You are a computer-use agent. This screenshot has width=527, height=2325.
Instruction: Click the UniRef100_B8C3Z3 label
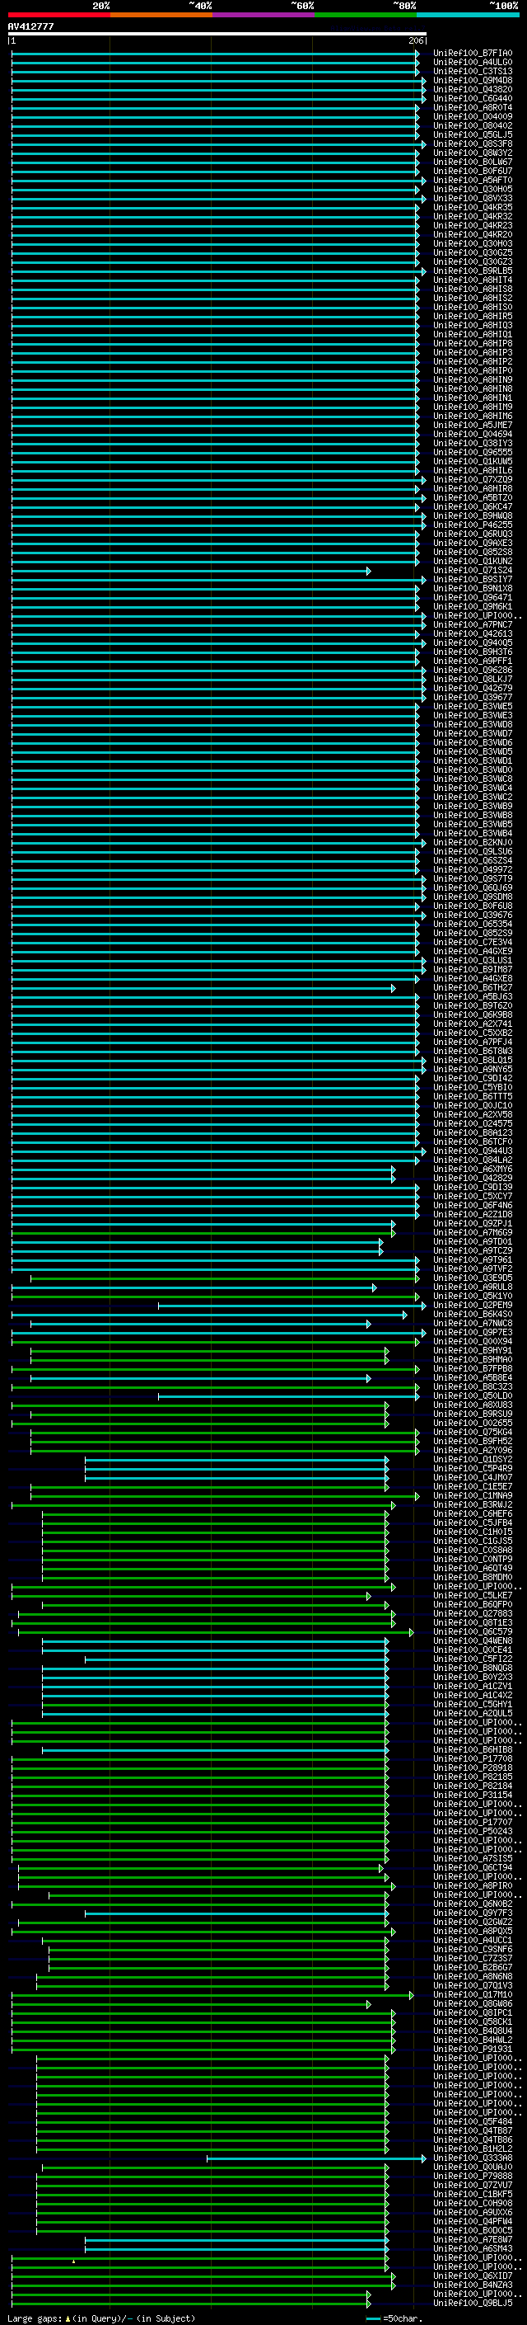click(473, 1387)
